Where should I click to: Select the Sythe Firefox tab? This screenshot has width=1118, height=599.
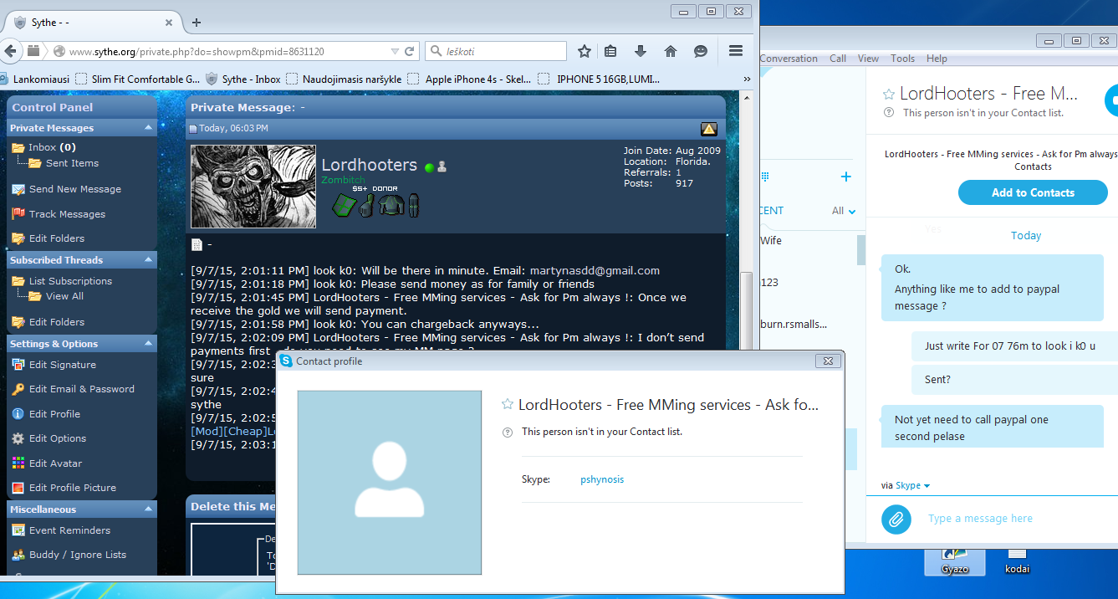(x=92, y=23)
